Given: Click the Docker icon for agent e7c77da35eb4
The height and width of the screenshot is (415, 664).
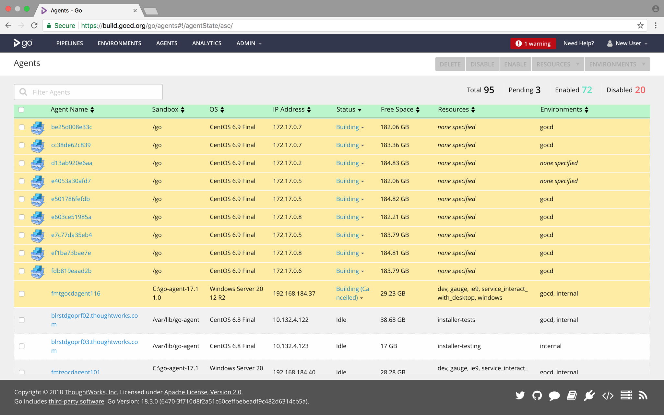Looking at the screenshot, I should pos(38,235).
